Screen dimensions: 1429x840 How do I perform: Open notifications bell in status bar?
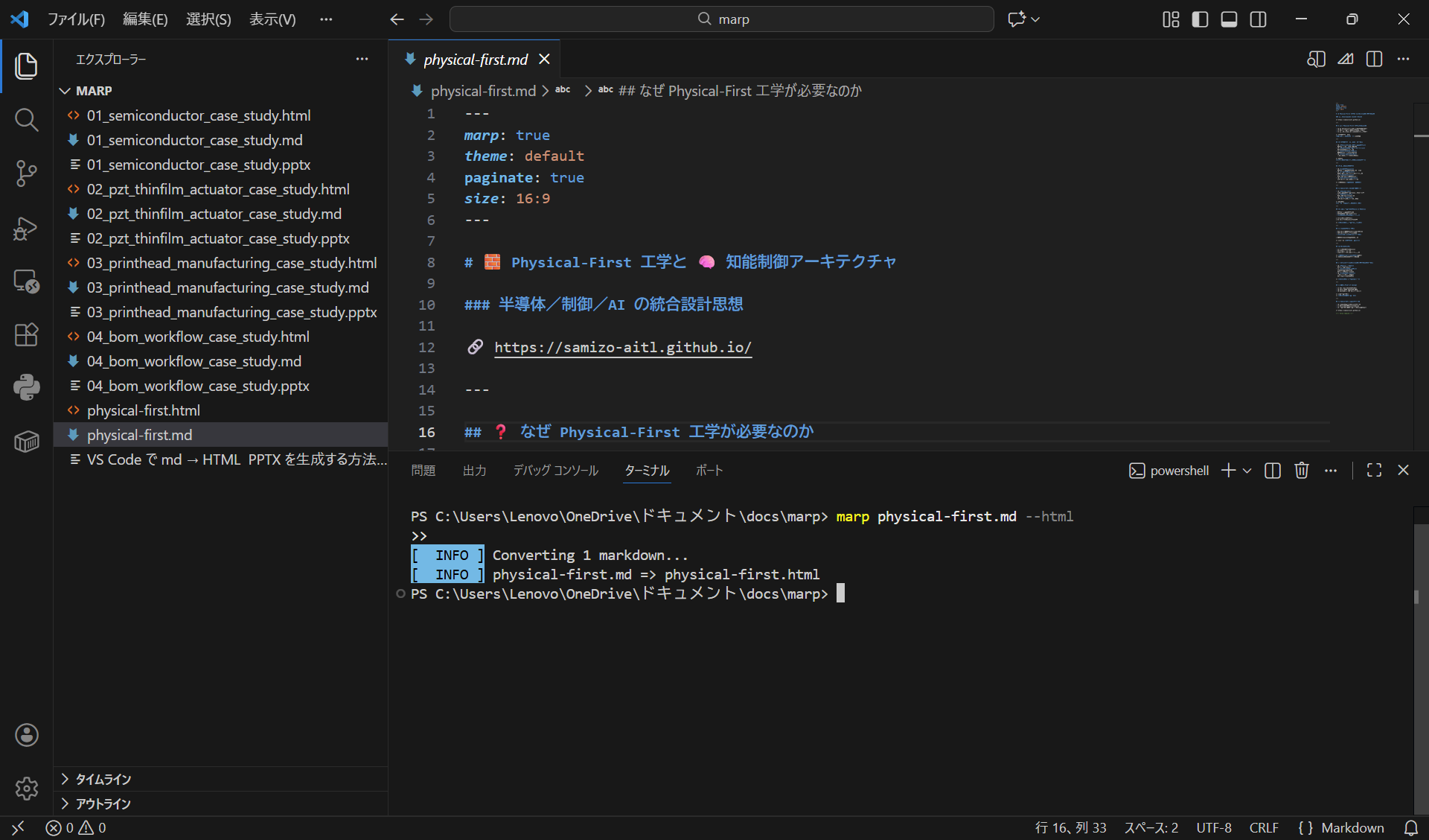pos(1410,828)
